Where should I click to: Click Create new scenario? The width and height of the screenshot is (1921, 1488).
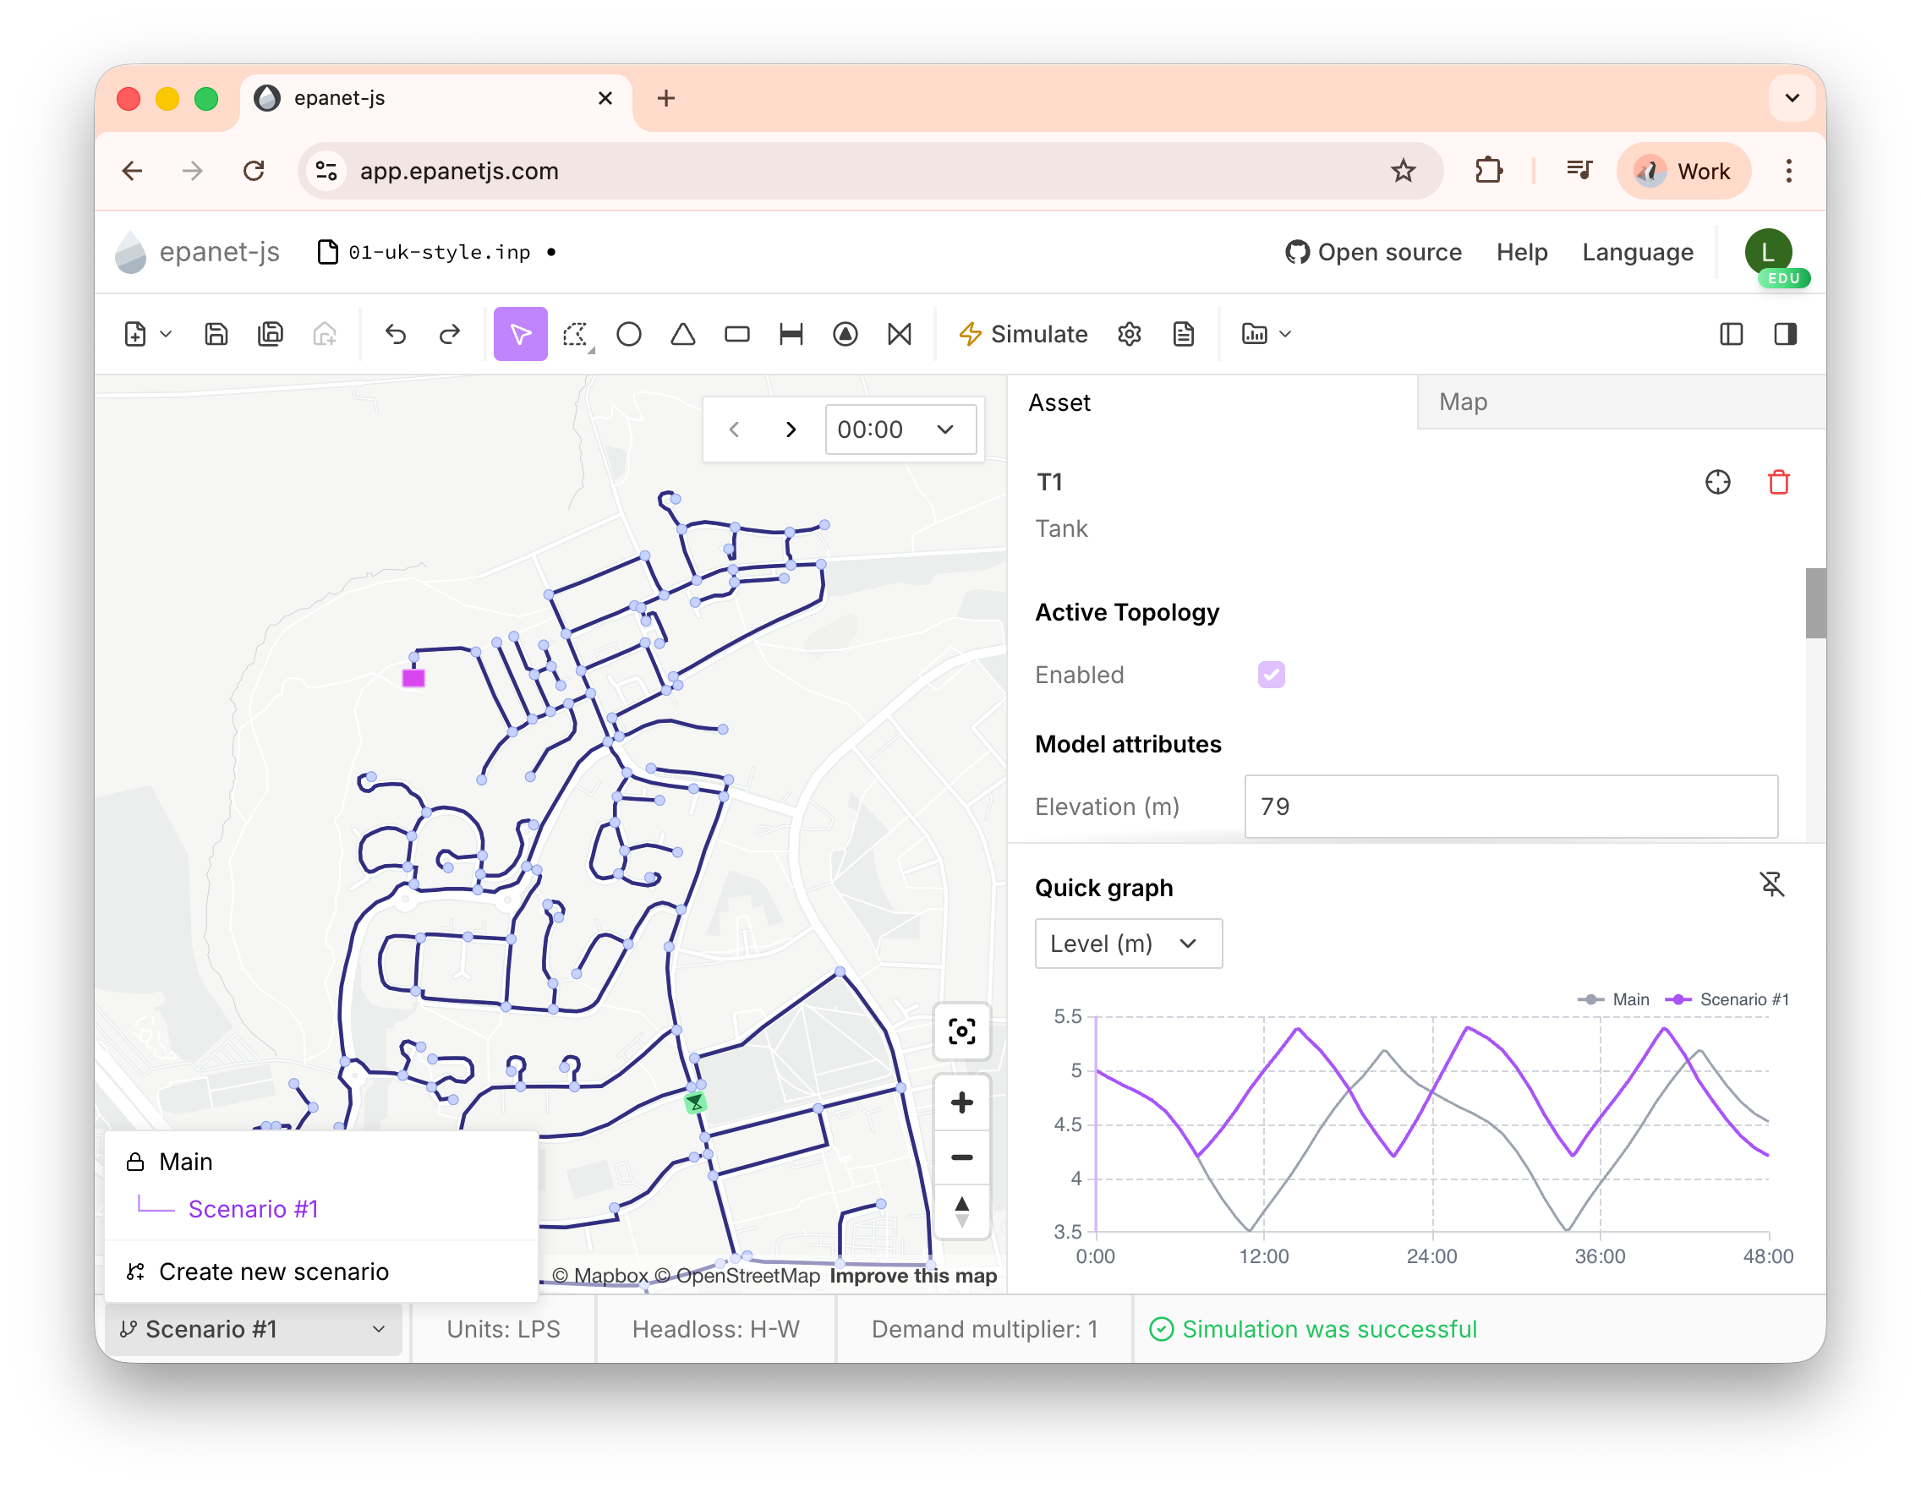pyautogui.click(x=274, y=1271)
